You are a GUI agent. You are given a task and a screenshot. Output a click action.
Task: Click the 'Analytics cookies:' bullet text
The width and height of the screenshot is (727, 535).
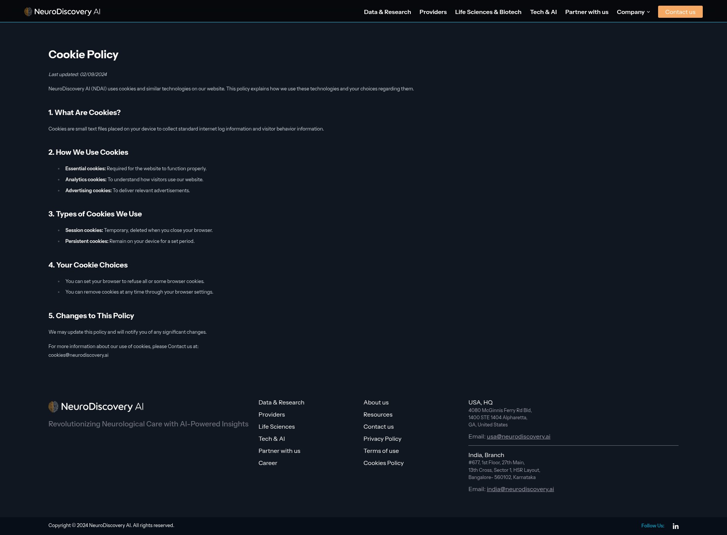86,180
